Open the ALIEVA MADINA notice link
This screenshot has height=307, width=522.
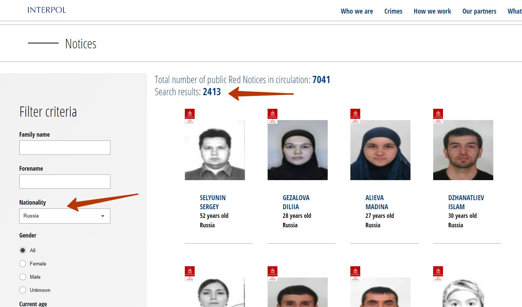coord(377,202)
